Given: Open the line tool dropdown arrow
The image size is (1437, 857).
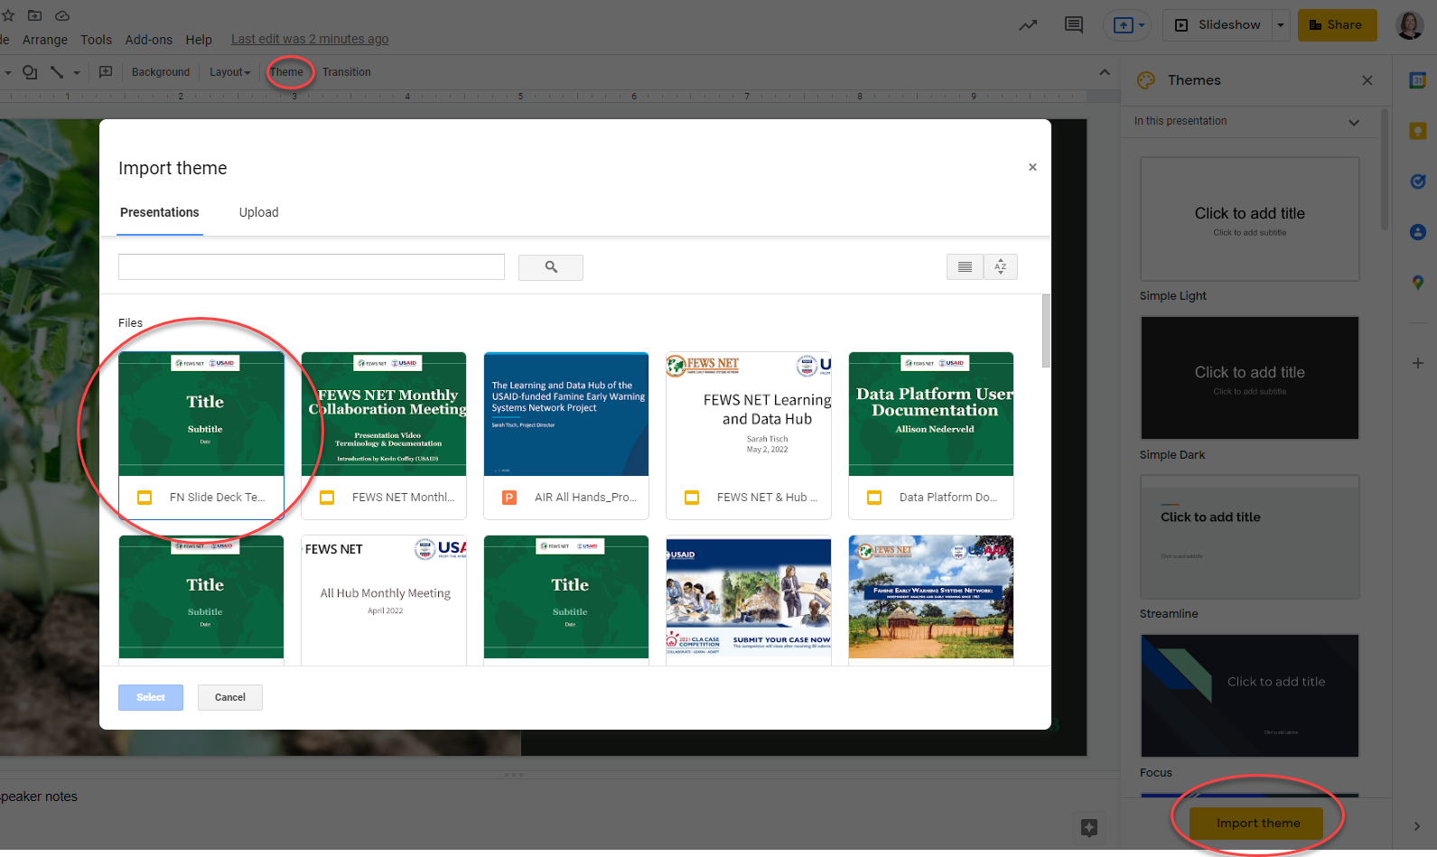Looking at the screenshot, I should point(76,72).
